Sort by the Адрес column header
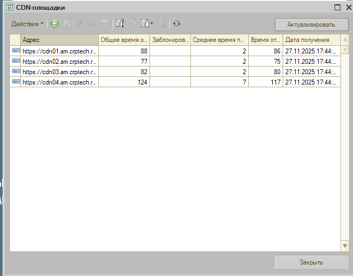The image size is (353, 276). tap(59, 40)
